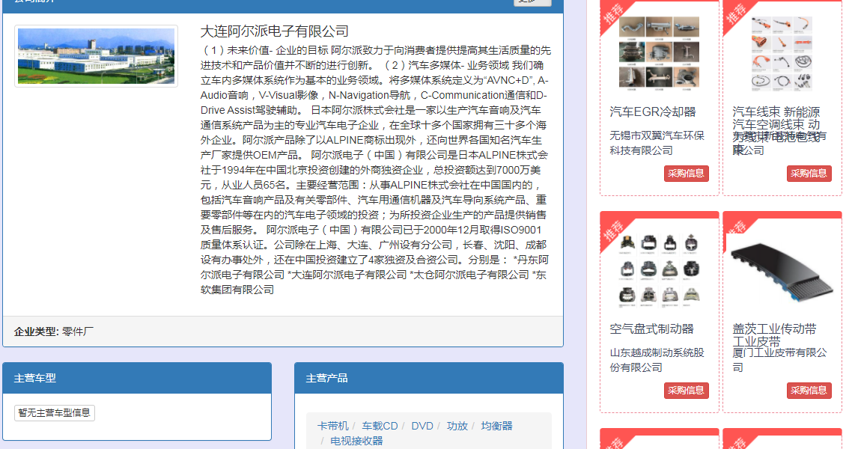The image size is (852, 449).
Task: View the company building photo thumbnail
Action: point(96,56)
